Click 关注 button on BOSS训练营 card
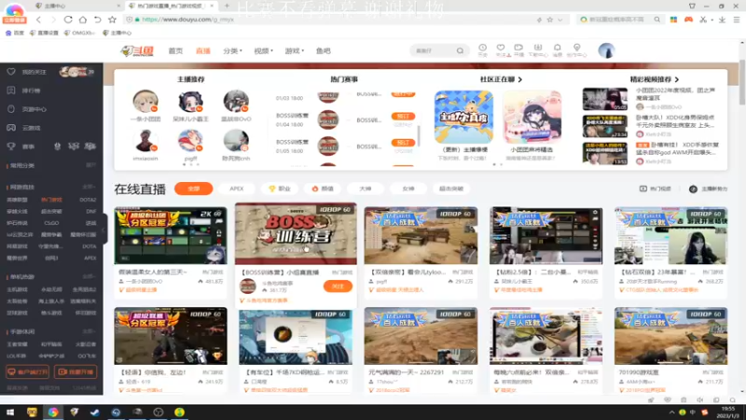Image resolution: width=746 pixels, height=420 pixels. (338, 287)
